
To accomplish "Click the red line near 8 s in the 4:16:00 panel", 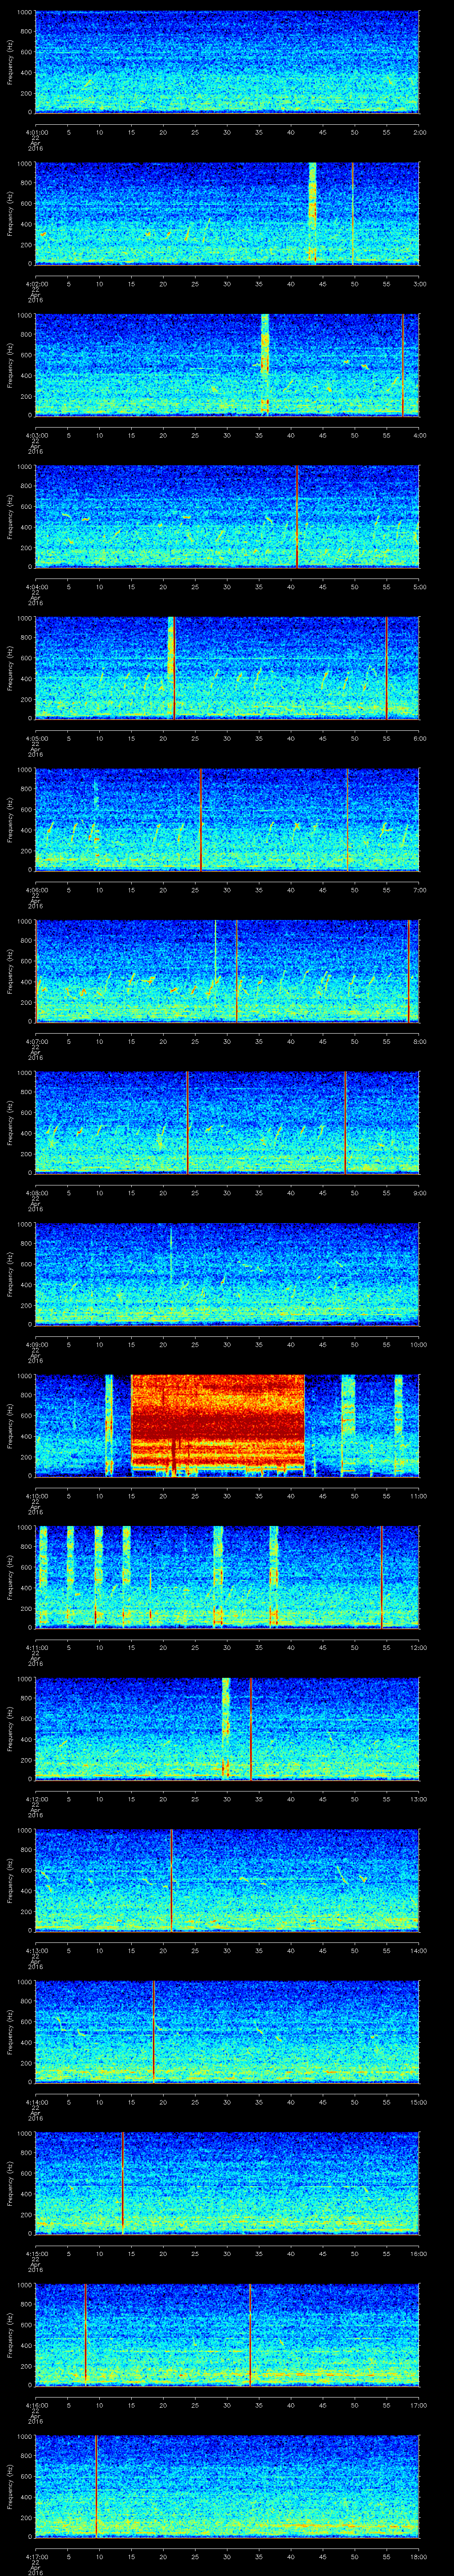I will coord(86,2335).
